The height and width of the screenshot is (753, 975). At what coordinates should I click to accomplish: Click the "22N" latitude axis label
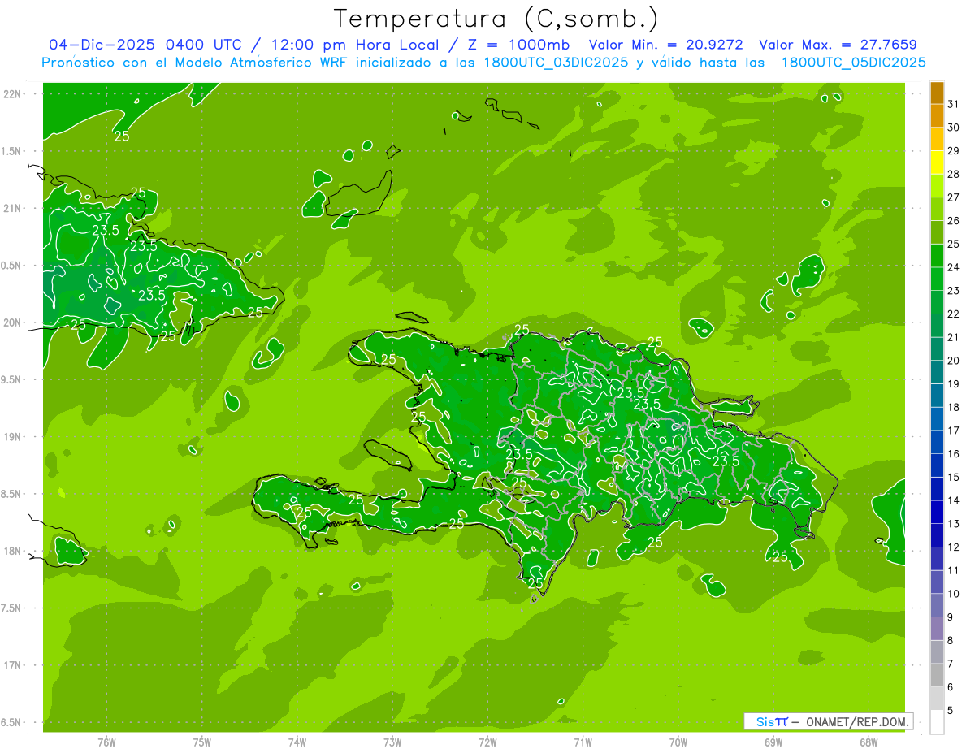click(13, 94)
